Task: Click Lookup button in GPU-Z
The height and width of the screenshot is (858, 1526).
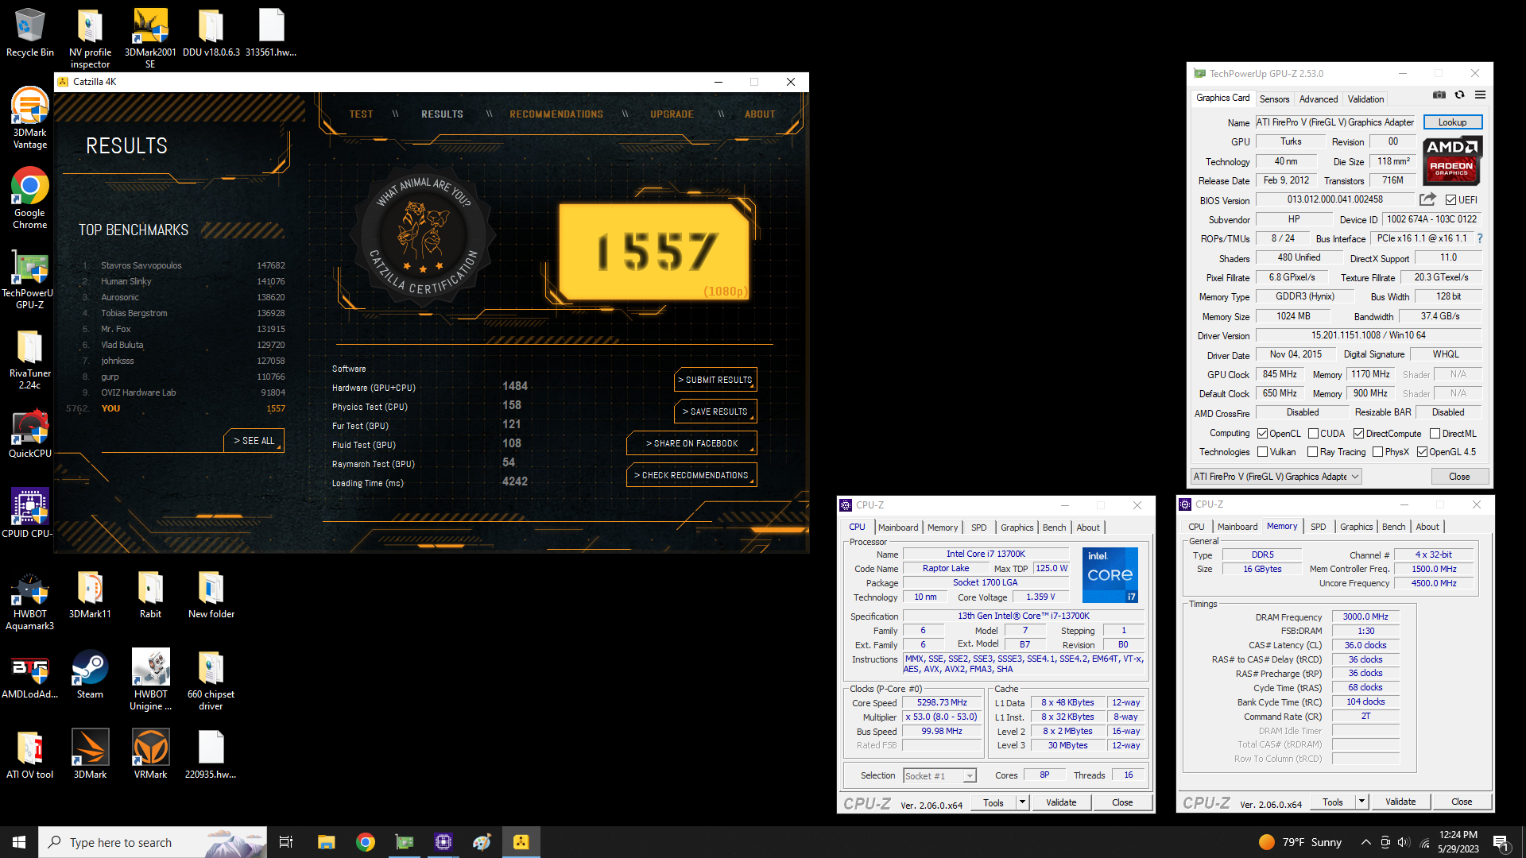Action: coord(1452,122)
